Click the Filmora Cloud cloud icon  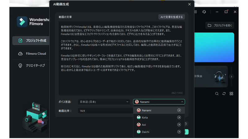[x=20, y=53]
